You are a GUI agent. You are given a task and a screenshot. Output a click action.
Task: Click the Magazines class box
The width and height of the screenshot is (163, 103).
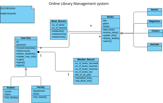154,23
